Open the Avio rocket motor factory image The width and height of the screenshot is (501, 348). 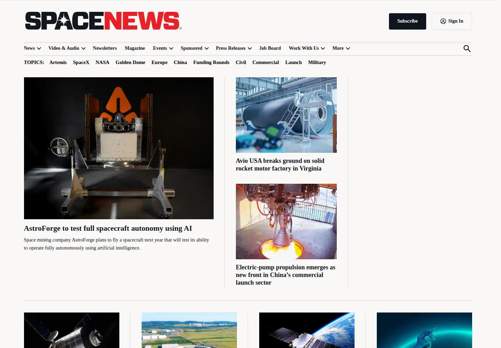[x=286, y=115]
